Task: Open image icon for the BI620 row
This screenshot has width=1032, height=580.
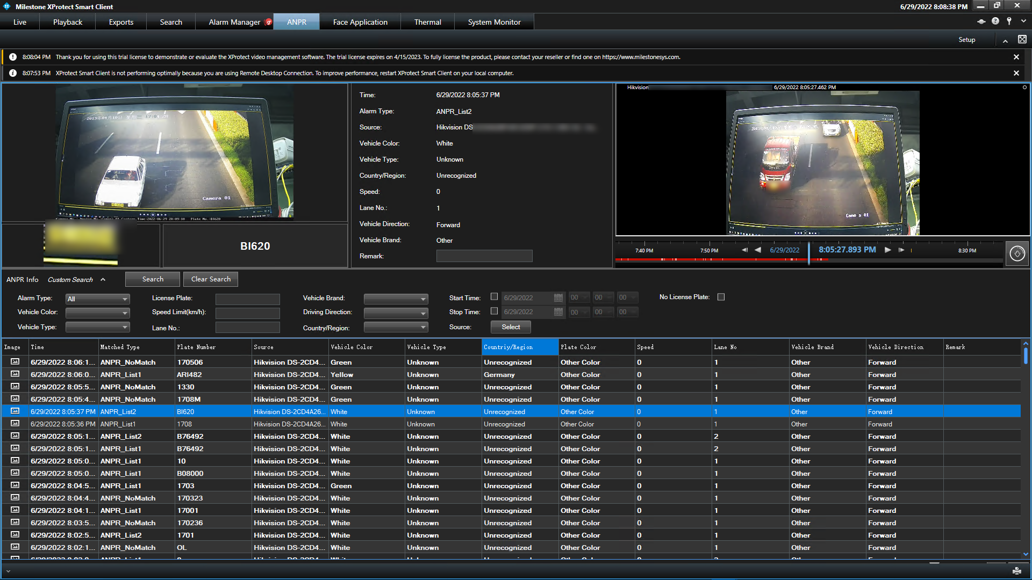Action: pos(15,411)
